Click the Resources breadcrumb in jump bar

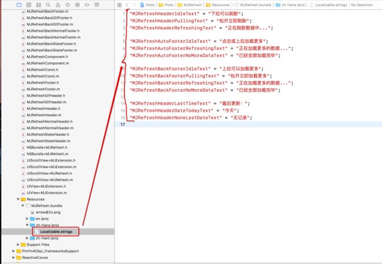[218, 5]
